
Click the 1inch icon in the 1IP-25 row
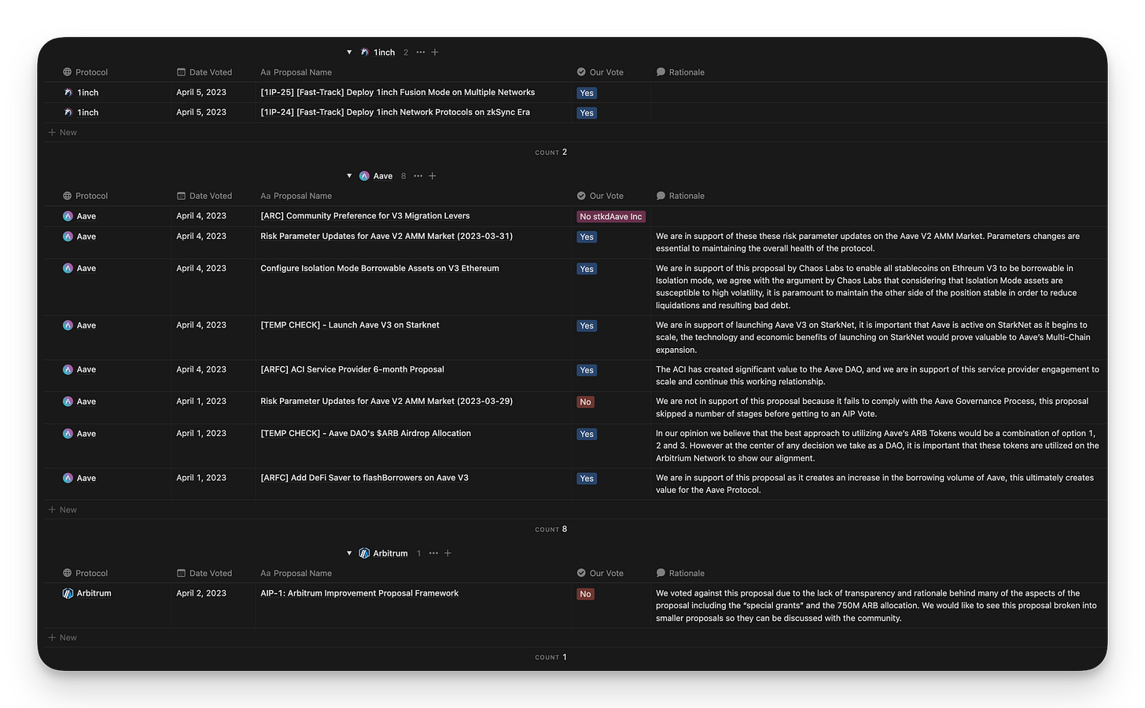[x=68, y=93]
